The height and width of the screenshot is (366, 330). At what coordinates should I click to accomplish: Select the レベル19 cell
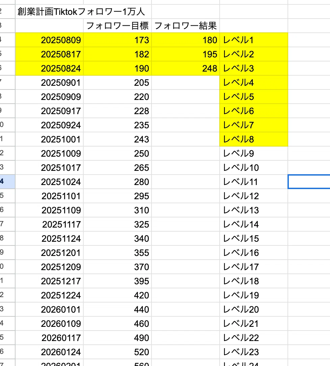[x=254, y=295]
